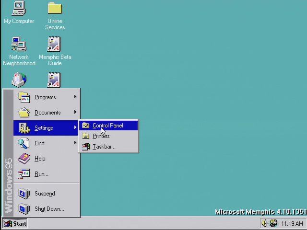
Task: Click the Run program icon
Action: pos(24,174)
